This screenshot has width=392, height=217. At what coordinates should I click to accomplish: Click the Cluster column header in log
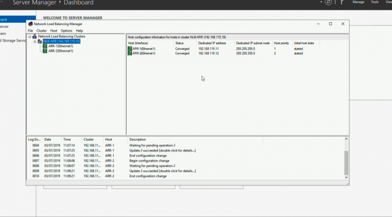[92, 140]
